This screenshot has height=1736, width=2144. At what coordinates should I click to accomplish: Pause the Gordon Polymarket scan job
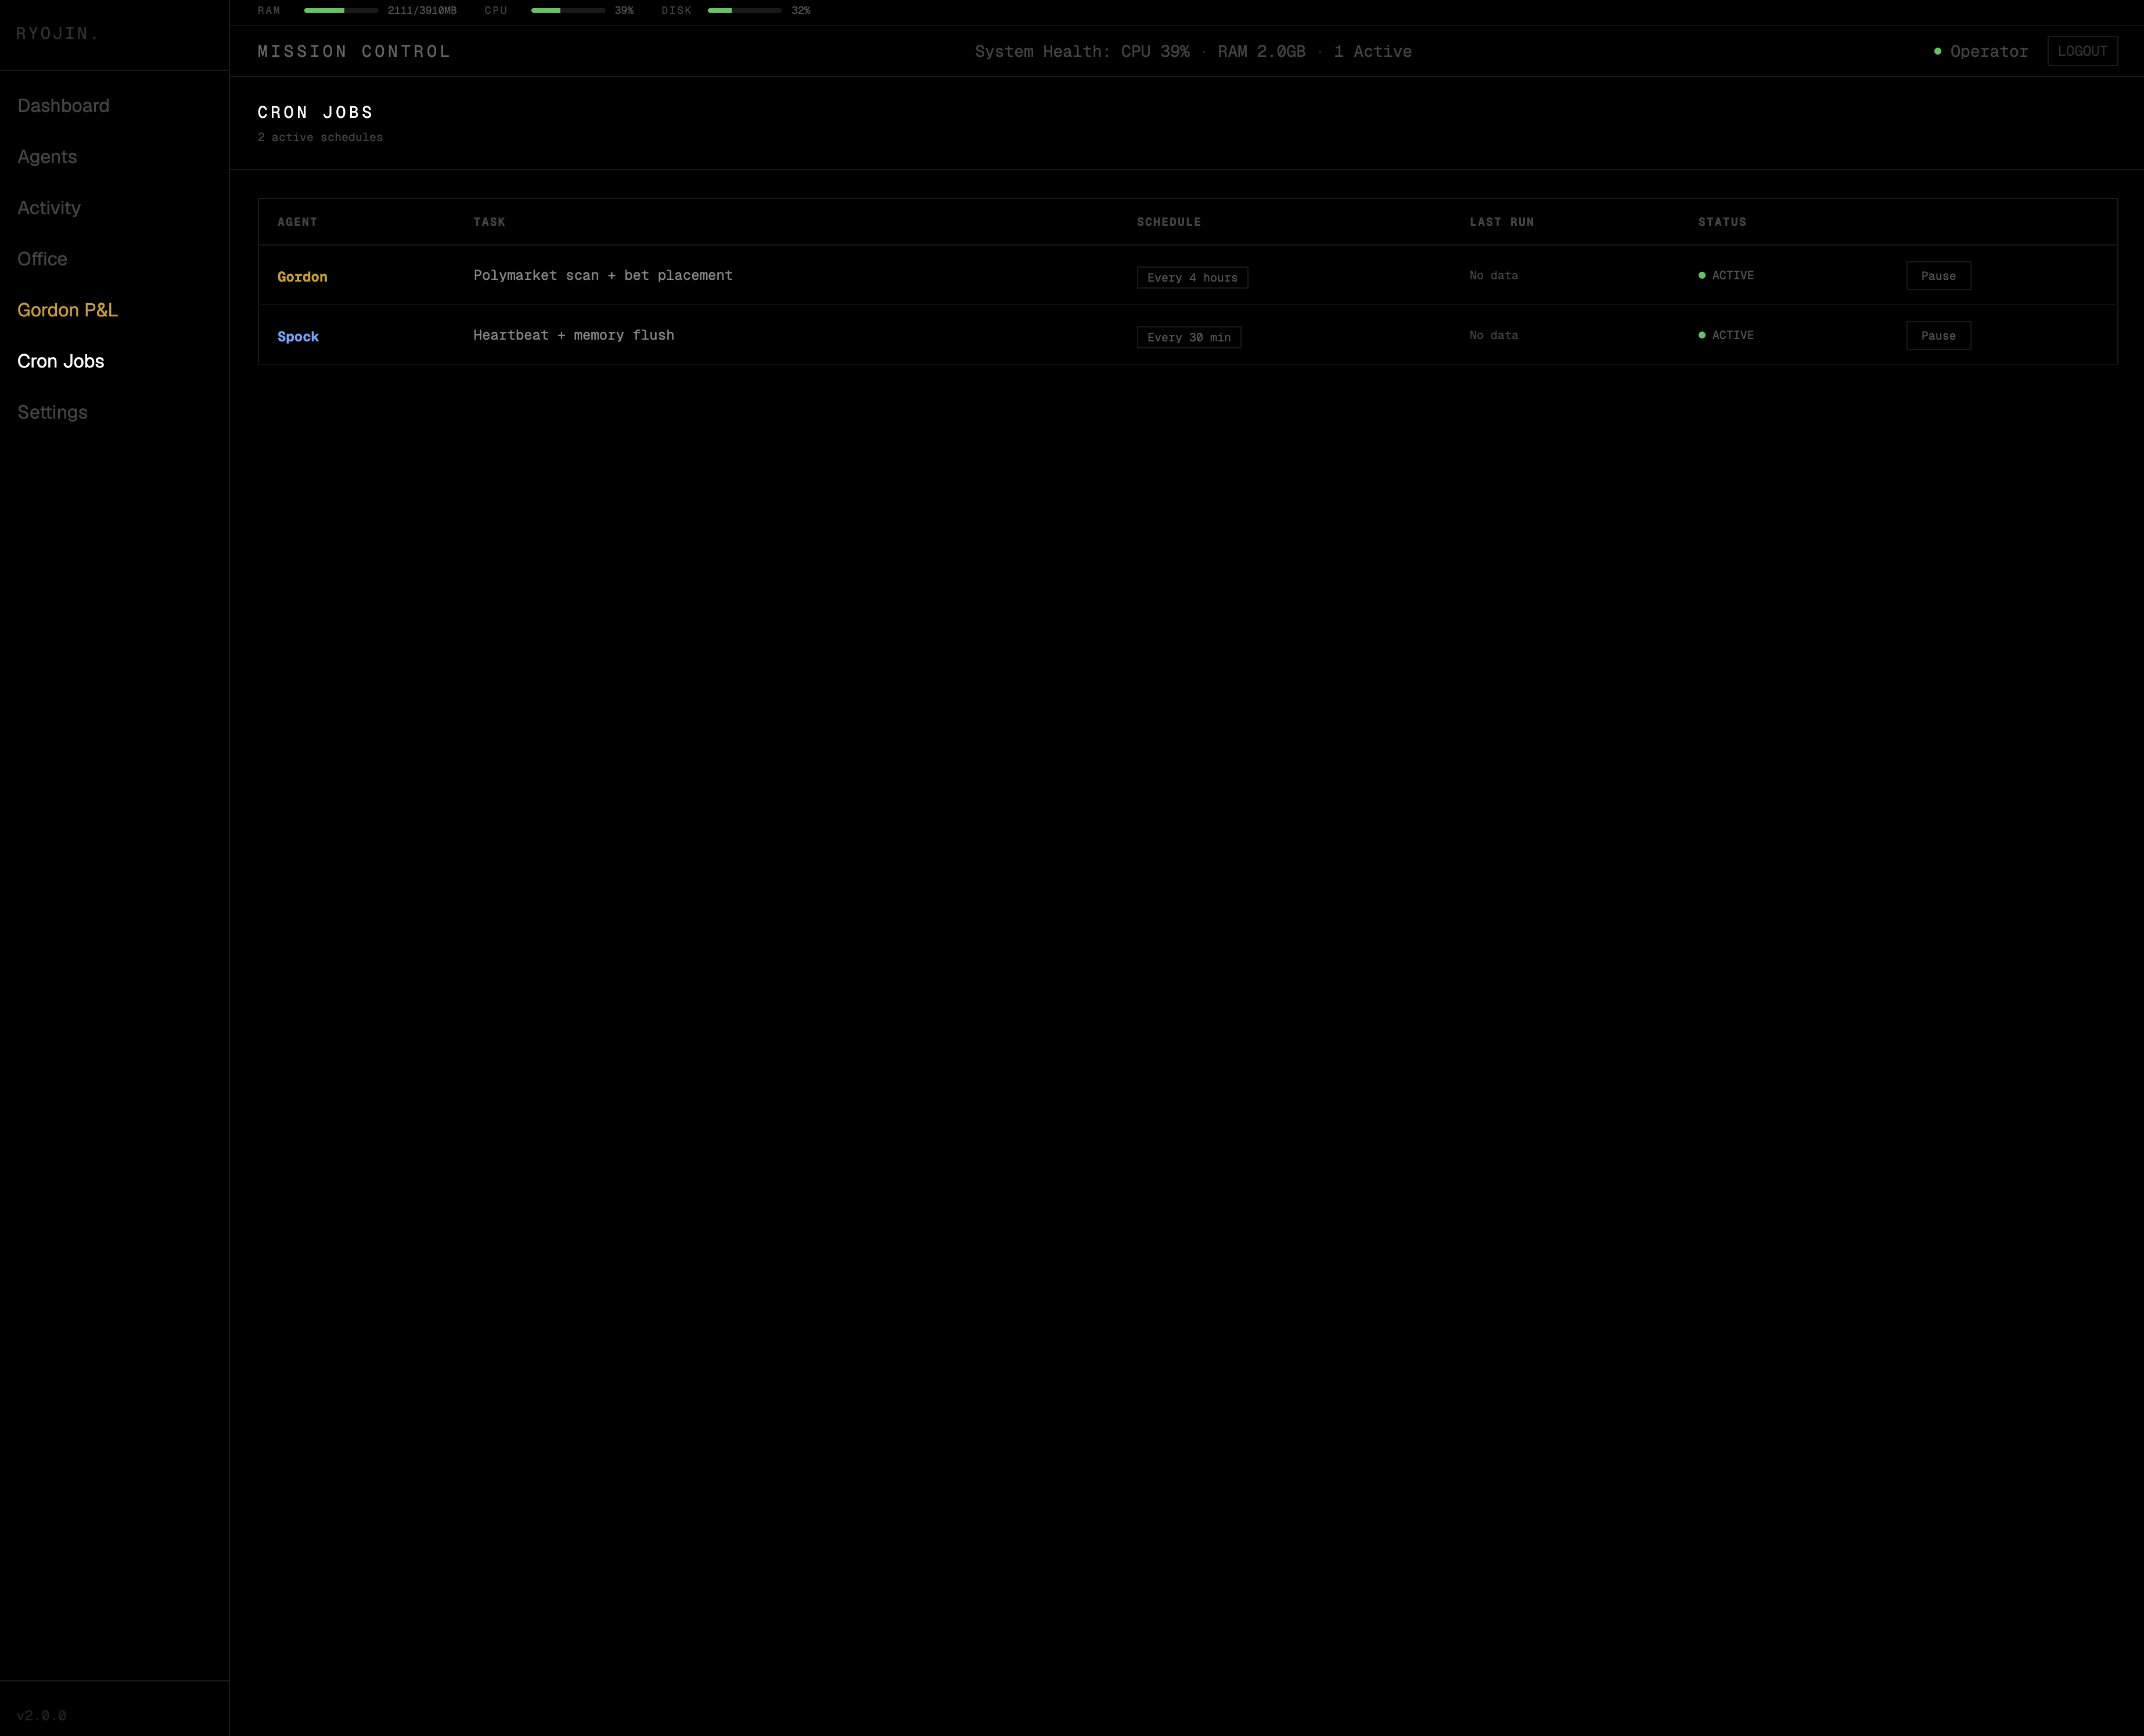1938,276
